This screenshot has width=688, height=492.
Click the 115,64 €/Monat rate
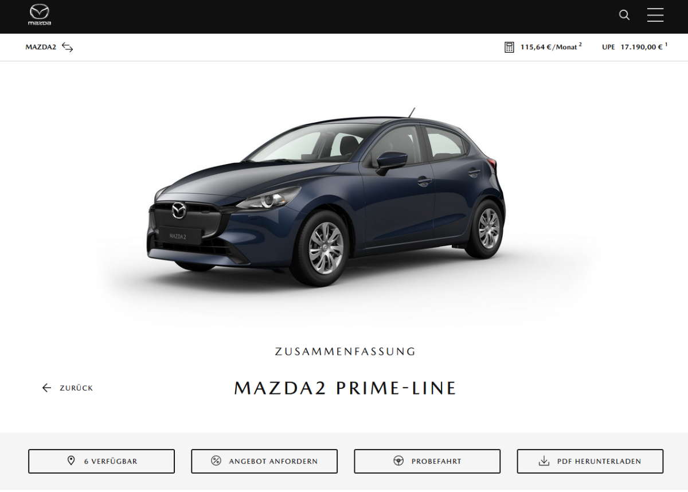coord(550,47)
